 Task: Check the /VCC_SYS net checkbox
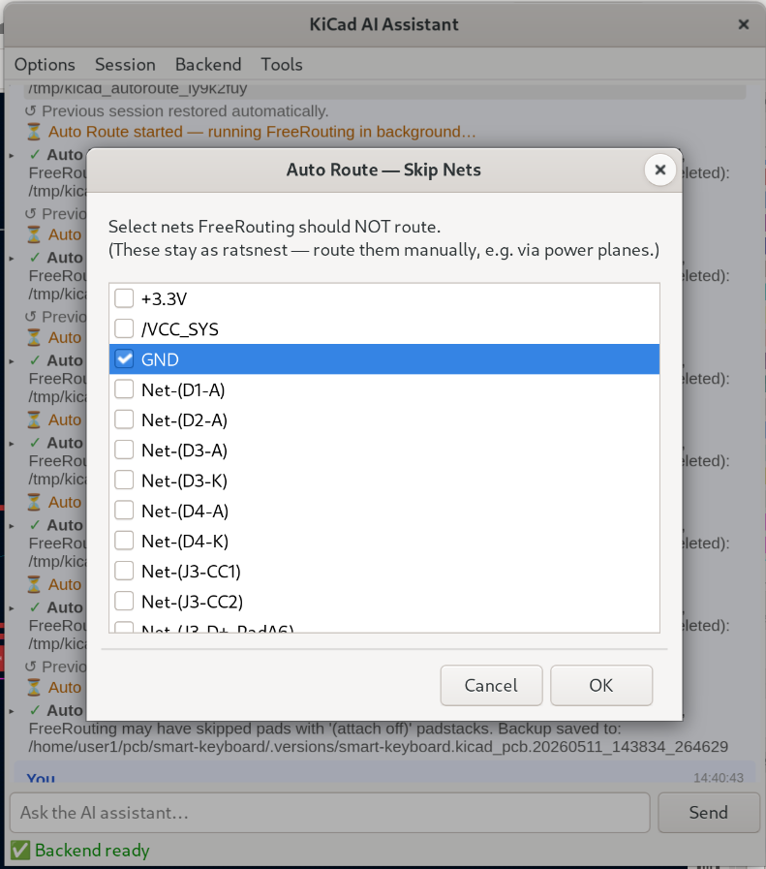pos(124,328)
